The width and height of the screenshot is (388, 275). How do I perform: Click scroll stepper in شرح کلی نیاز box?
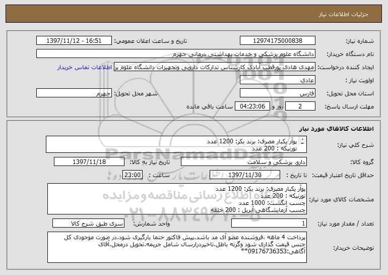pyautogui.click(x=303, y=141)
